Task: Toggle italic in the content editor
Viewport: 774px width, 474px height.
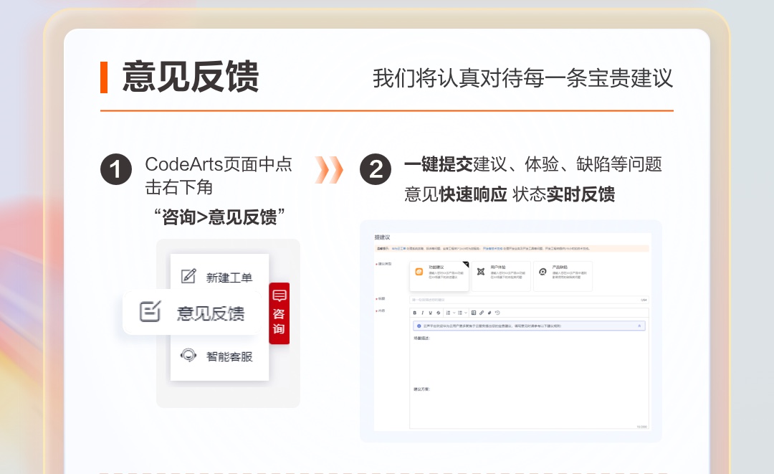Action: 423,313
